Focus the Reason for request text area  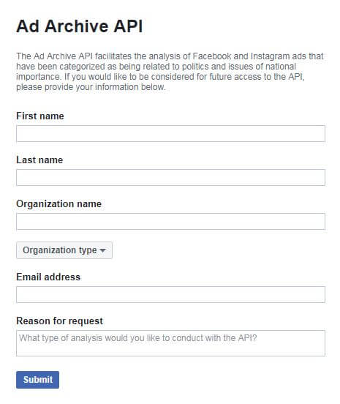pyautogui.click(x=170, y=343)
